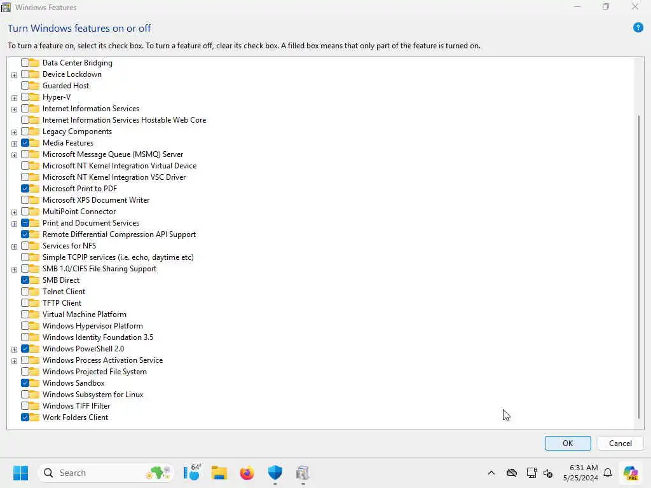Select the Data Center Bridging row

(x=77, y=63)
